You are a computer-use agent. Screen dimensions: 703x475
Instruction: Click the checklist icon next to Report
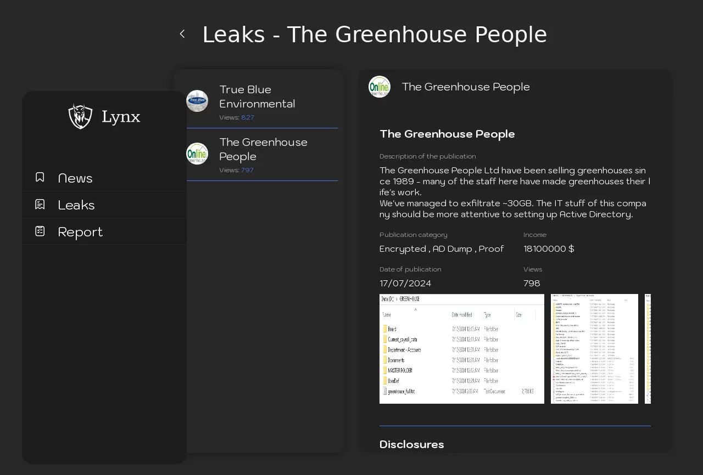[40, 231]
